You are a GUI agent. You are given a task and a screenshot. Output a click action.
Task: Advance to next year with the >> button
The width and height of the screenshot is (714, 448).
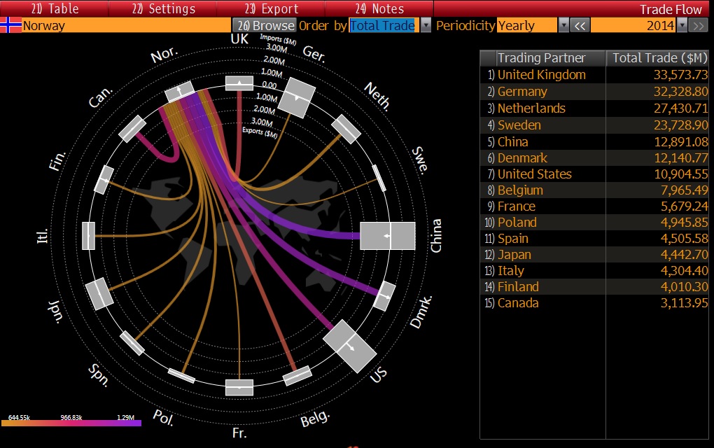pyautogui.click(x=698, y=26)
